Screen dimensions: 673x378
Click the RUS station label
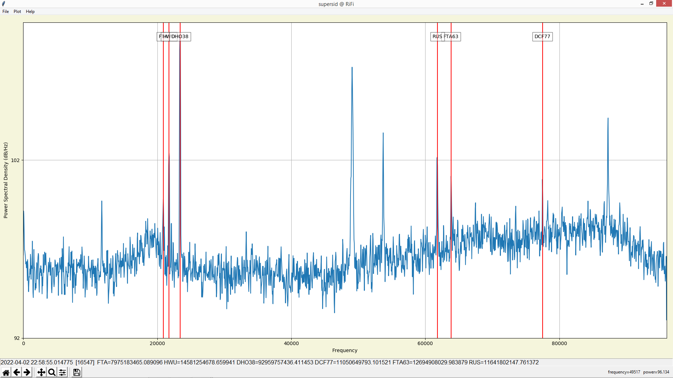click(437, 36)
